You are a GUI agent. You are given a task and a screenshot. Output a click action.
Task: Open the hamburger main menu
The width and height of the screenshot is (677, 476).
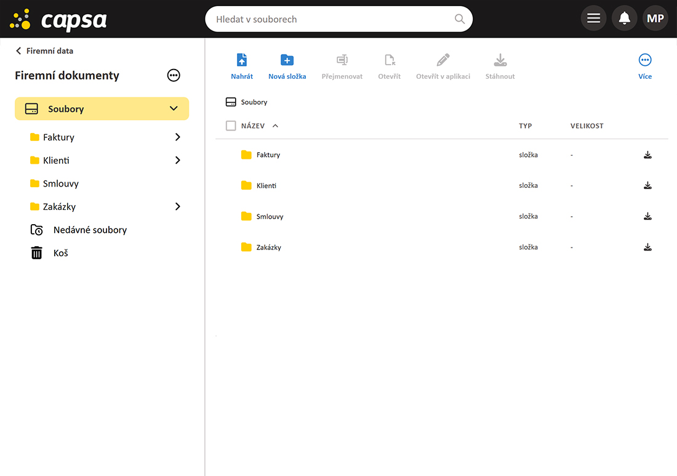pos(593,18)
